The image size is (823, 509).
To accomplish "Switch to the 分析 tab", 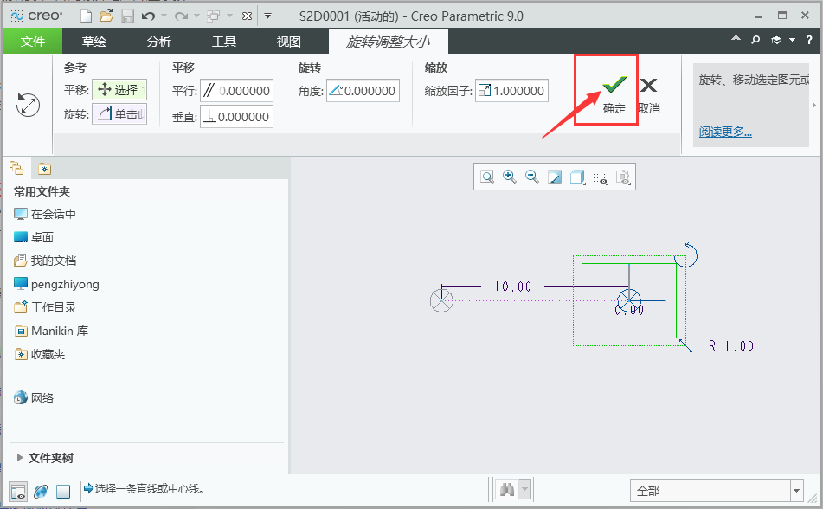I will click(159, 41).
